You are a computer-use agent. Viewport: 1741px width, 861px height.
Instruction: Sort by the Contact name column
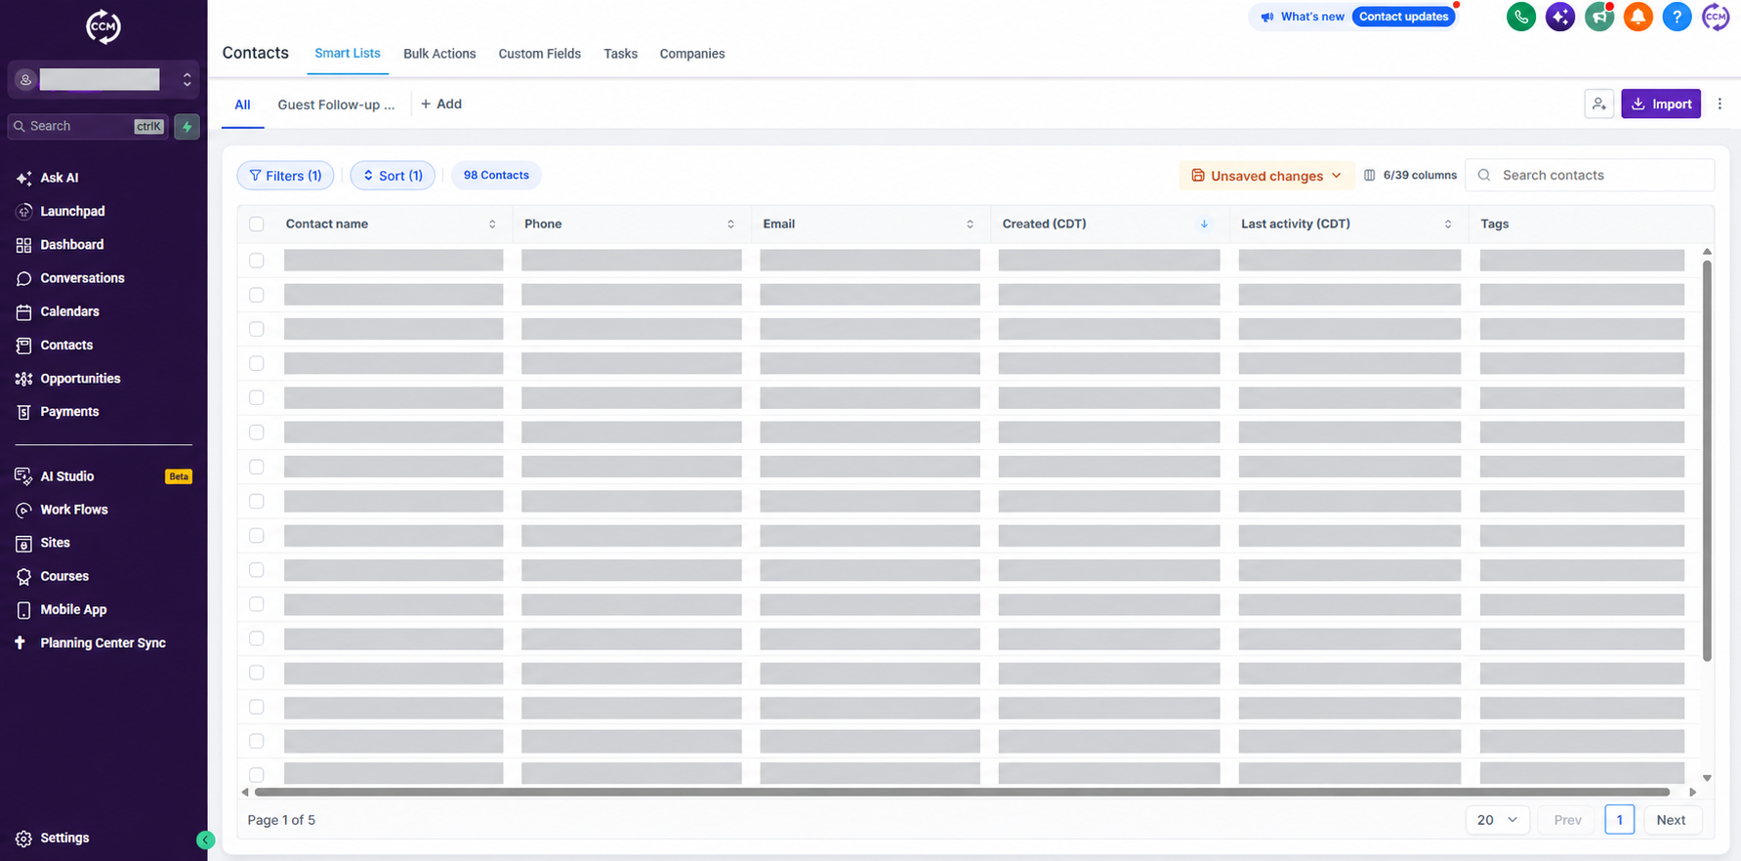(x=492, y=225)
